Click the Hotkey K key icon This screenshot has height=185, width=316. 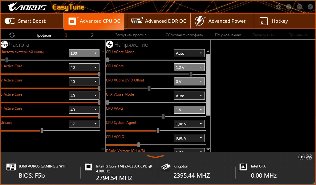coord(264,21)
